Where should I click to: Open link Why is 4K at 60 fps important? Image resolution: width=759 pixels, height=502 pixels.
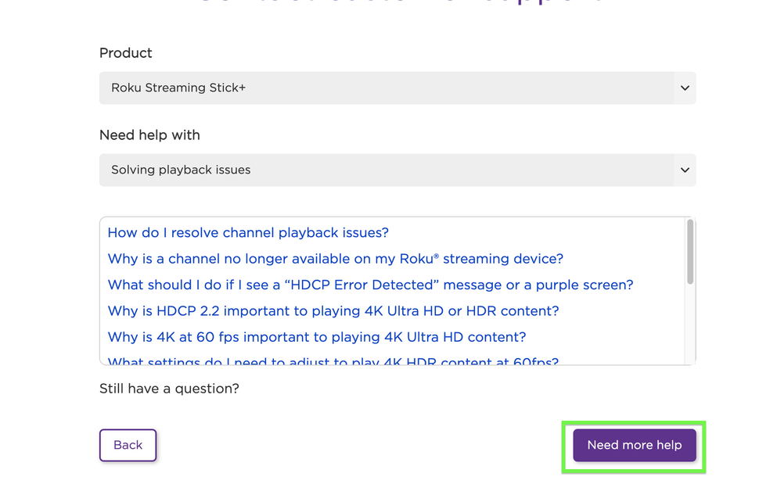[x=317, y=337]
